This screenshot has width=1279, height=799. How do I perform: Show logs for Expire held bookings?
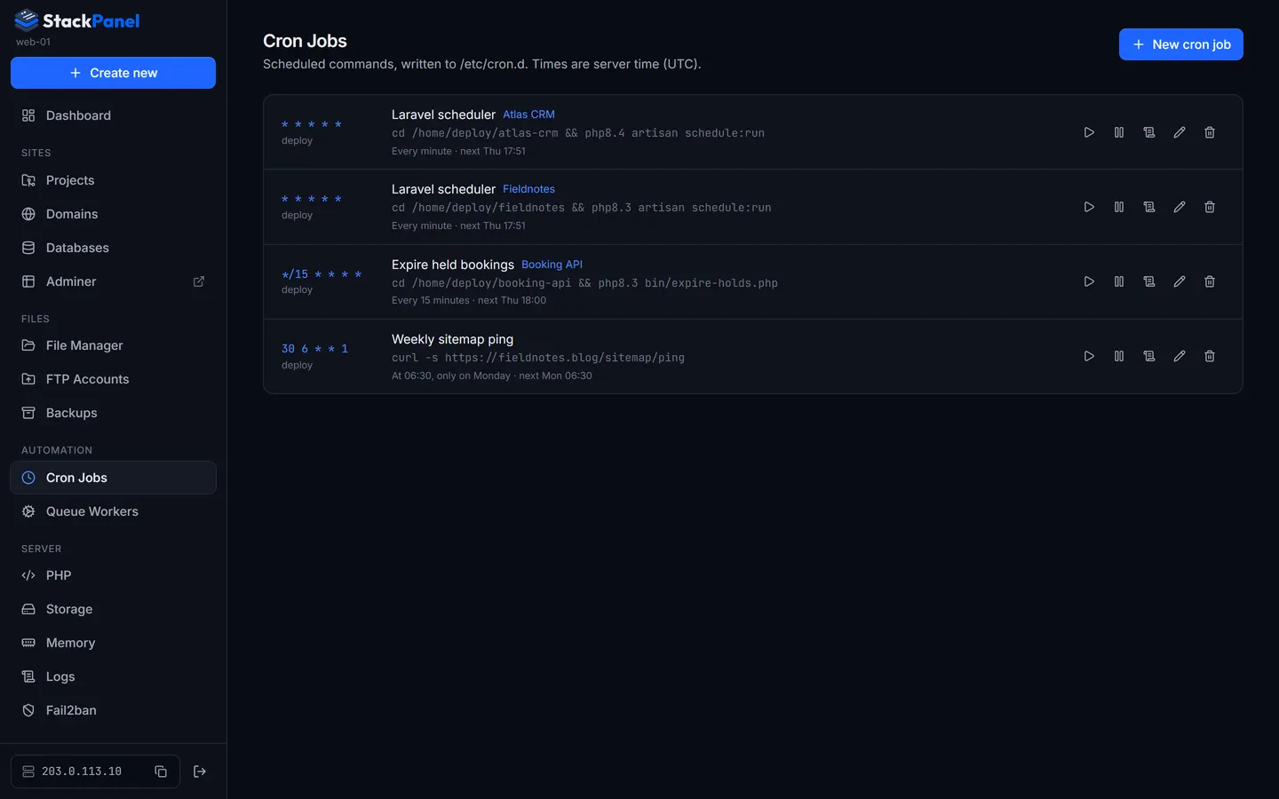tap(1149, 281)
